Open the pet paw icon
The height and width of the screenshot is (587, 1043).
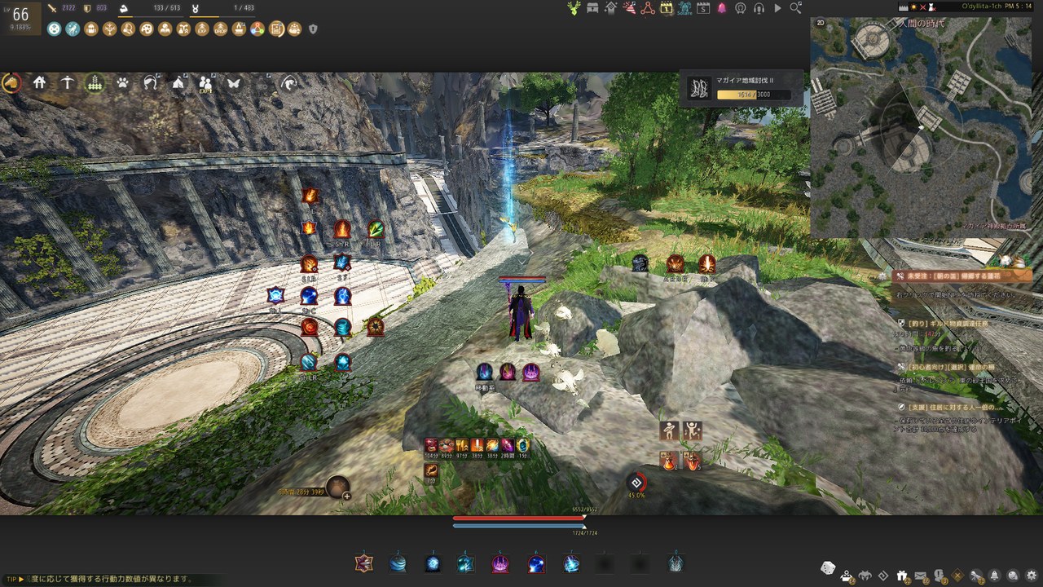122,82
